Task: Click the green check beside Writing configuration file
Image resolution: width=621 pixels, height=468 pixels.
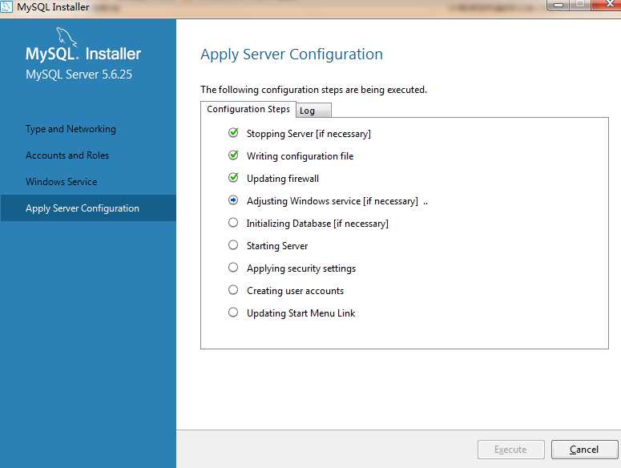Action: 233,155
